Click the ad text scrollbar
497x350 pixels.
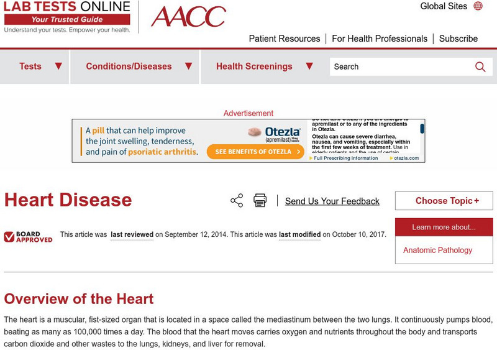(x=422, y=129)
